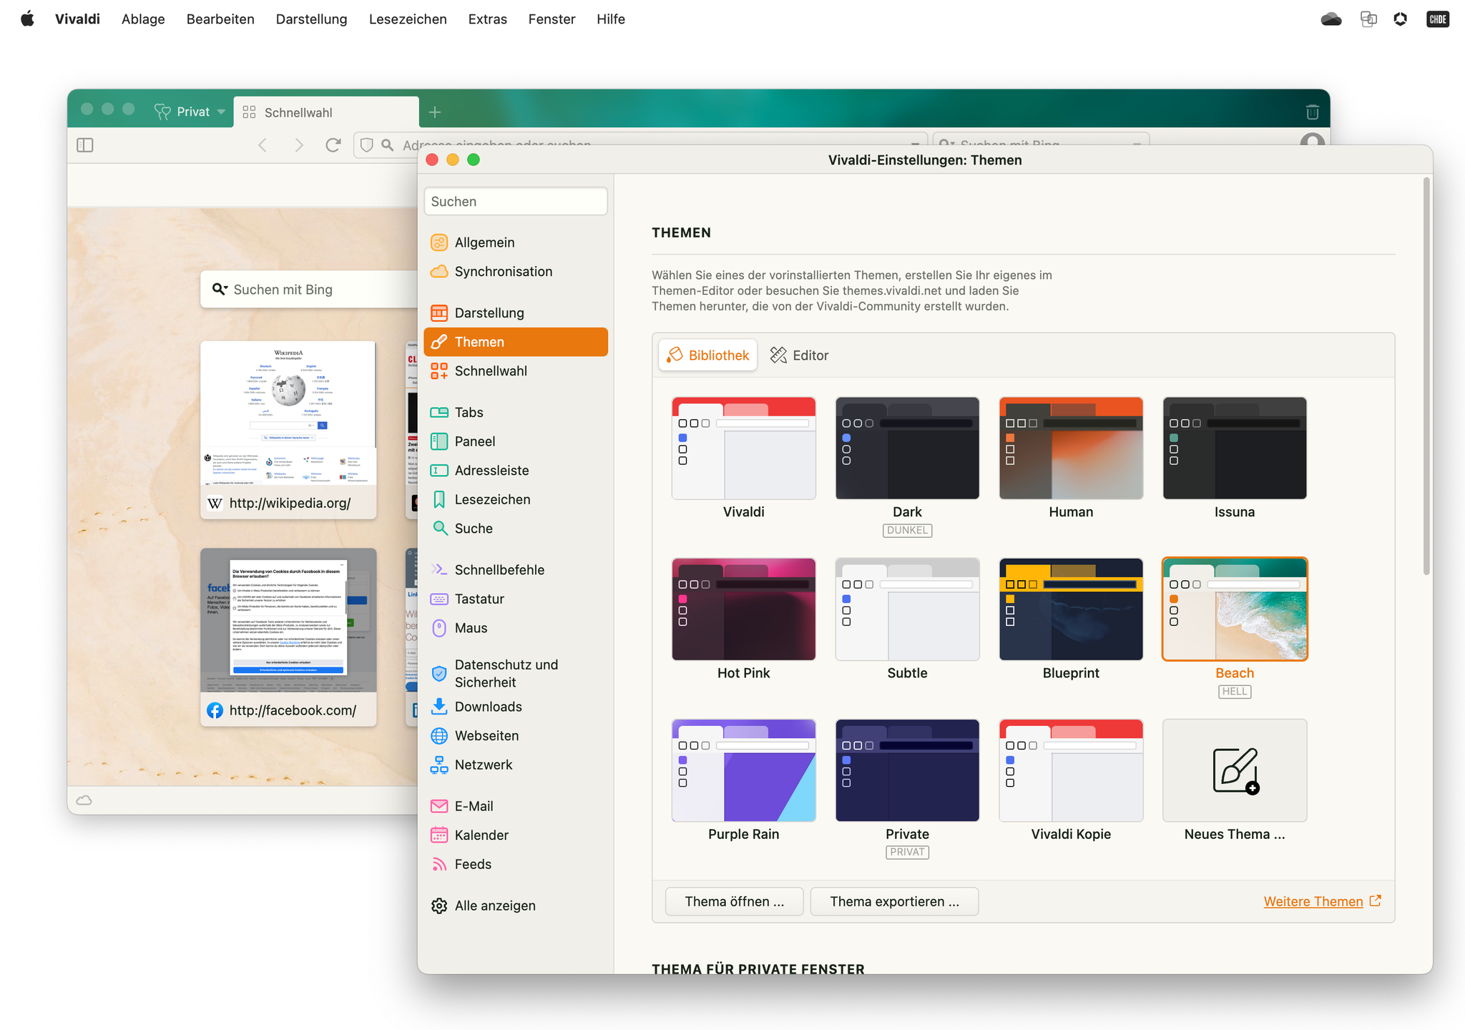Click Thema exportieren button
This screenshot has height=1030, width=1465.
894,901
